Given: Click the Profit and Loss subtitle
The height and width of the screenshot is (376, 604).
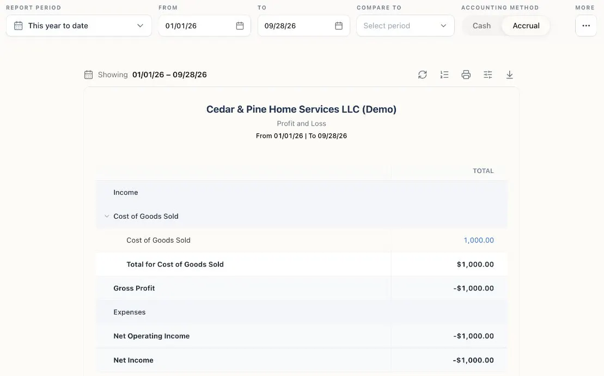Looking at the screenshot, I should tap(301, 124).
